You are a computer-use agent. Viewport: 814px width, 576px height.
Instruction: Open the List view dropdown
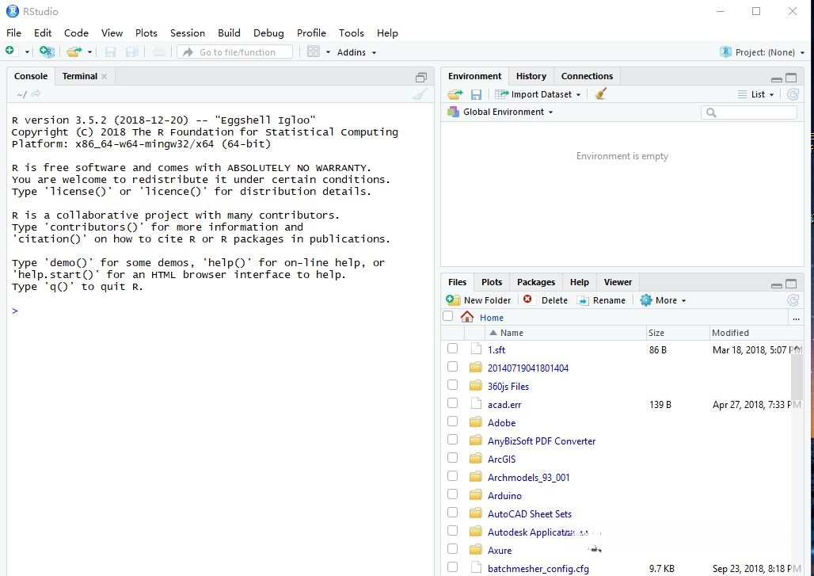[756, 94]
